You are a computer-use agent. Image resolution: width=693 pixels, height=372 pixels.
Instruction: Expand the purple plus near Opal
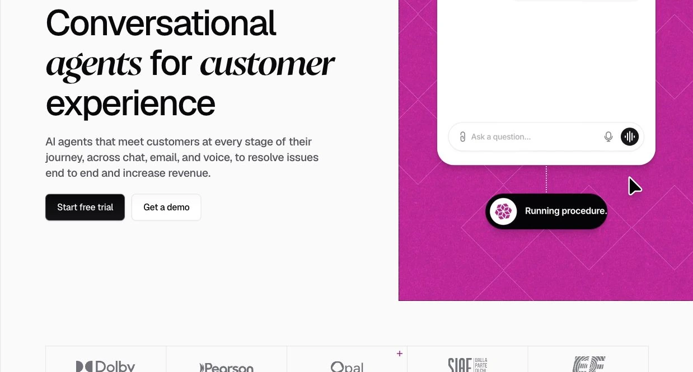(x=400, y=354)
